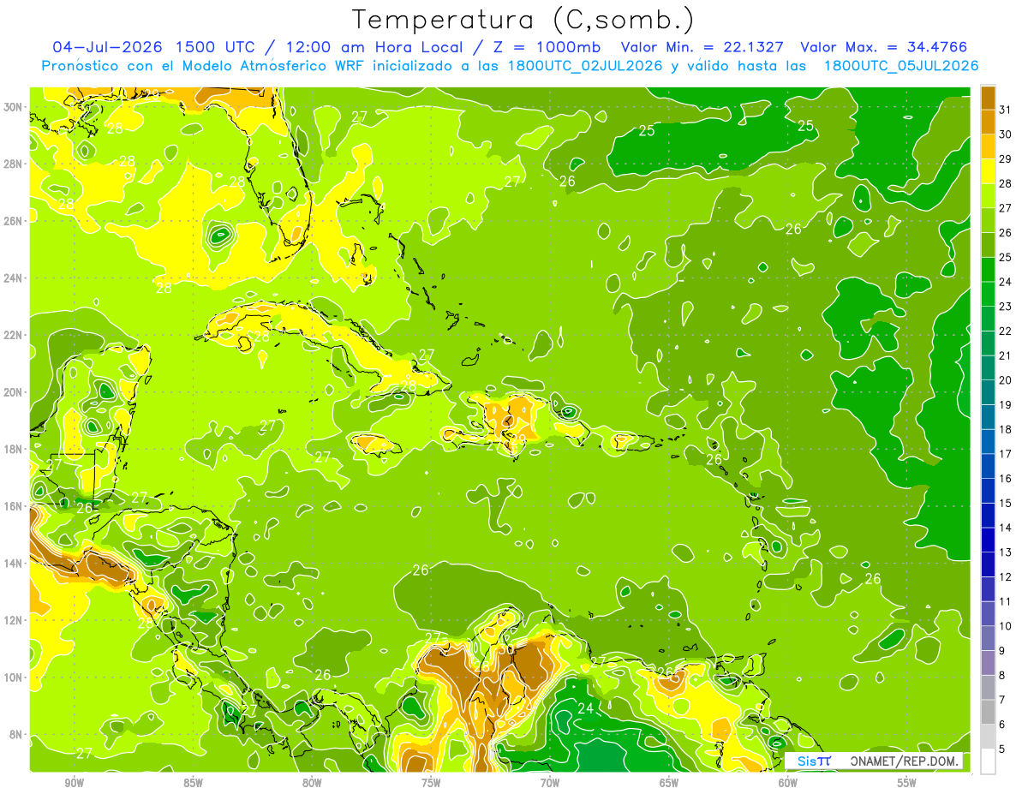Select the valid-until time '1800UTC_05JUL2026'

point(901,65)
